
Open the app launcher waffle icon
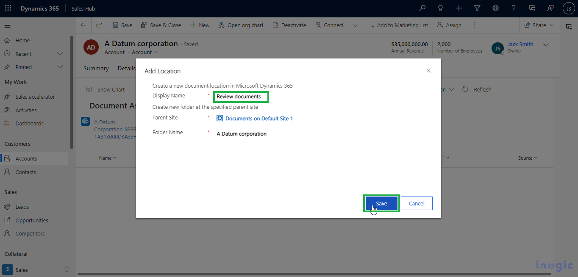pos(8,8)
